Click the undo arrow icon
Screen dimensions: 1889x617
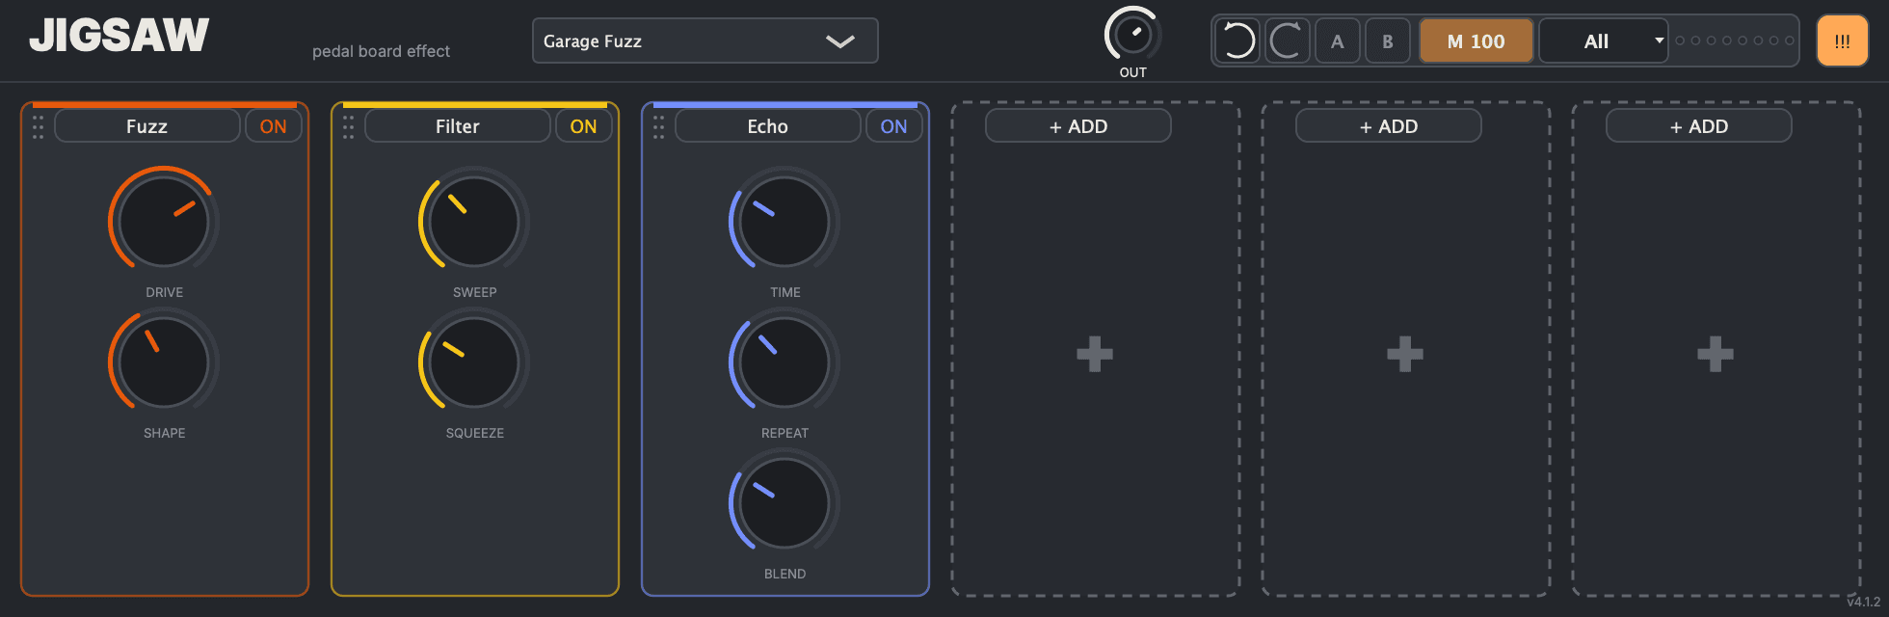point(1237,41)
